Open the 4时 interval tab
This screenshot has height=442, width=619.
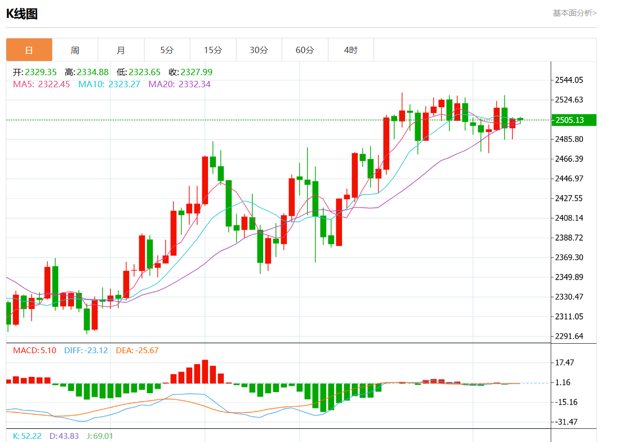pyautogui.click(x=351, y=50)
